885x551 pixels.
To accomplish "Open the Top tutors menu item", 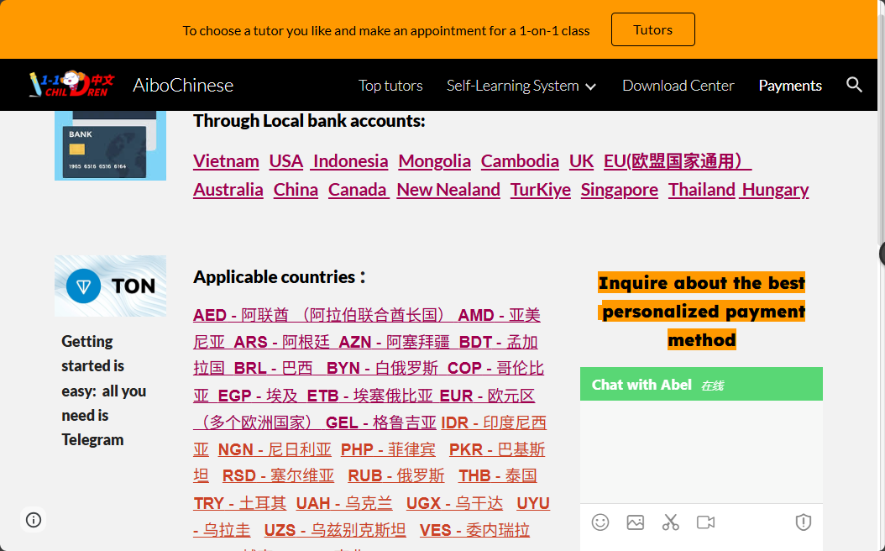I will click(x=390, y=85).
